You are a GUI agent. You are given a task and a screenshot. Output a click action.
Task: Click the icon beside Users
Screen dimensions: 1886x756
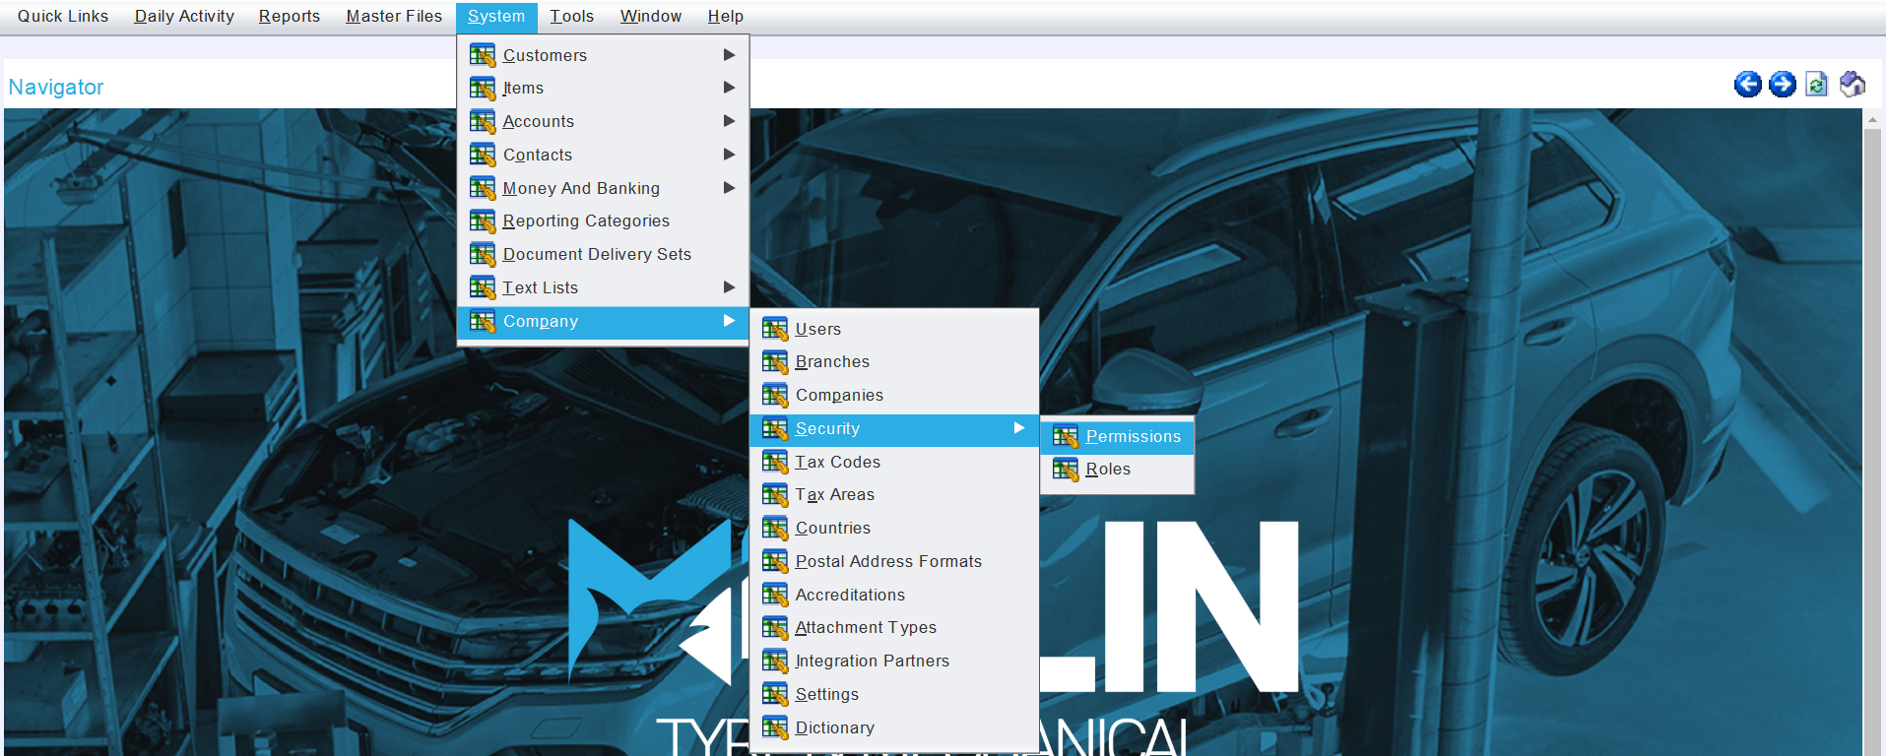(x=775, y=329)
